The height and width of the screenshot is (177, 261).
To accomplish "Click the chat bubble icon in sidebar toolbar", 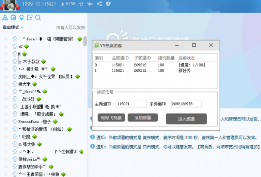I will [x=13, y=18].
